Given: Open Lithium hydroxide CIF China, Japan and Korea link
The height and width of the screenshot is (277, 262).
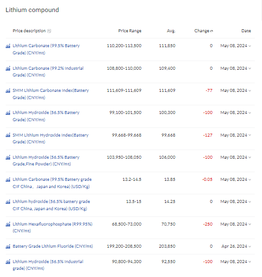Looking at the screenshot, I should coord(51,205).
